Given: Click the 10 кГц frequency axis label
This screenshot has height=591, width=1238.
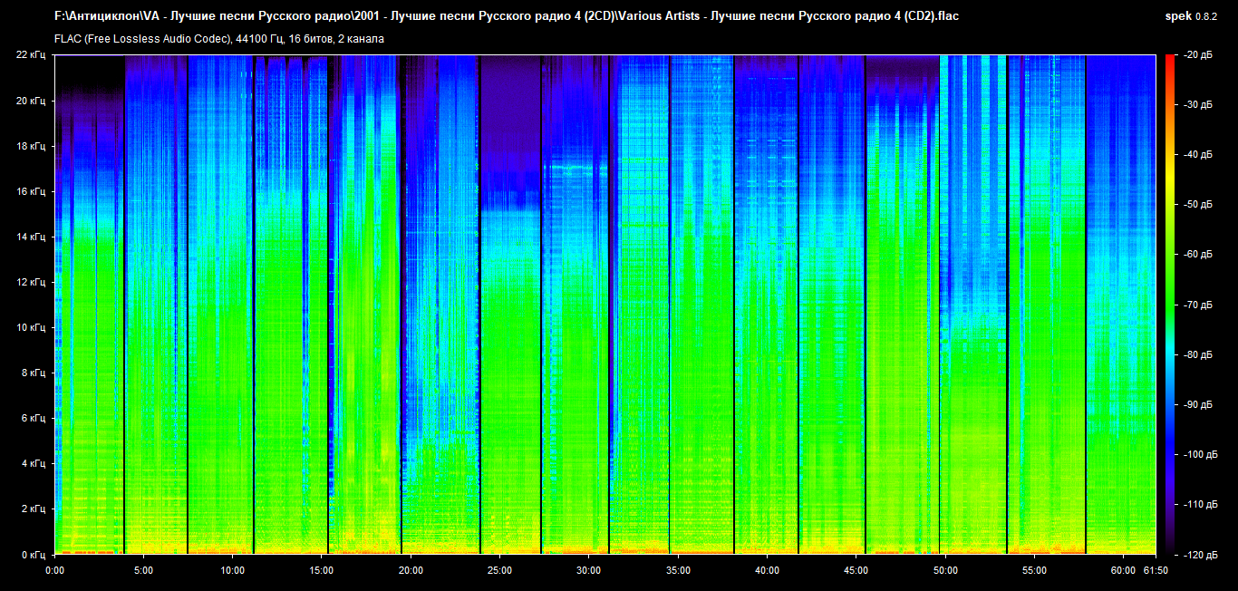Looking at the screenshot, I should point(31,327).
